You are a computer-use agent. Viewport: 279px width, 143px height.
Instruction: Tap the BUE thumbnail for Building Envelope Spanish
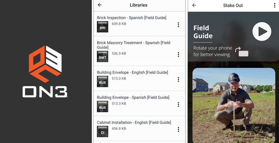[x=103, y=107]
